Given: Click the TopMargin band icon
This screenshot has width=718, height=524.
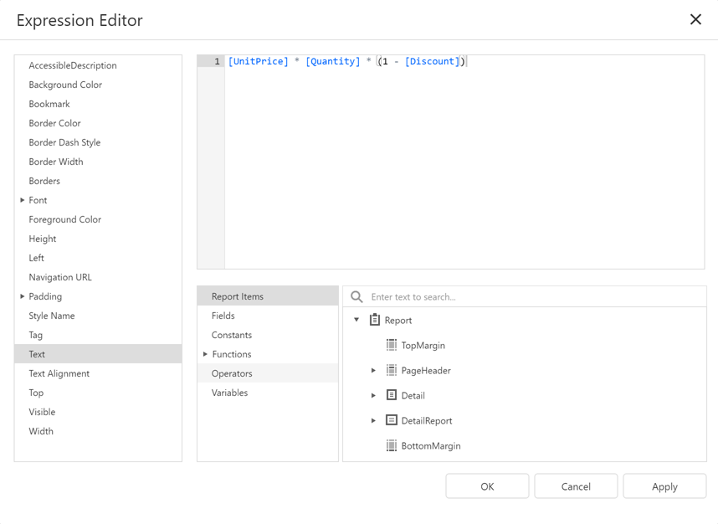Looking at the screenshot, I should (x=390, y=345).
